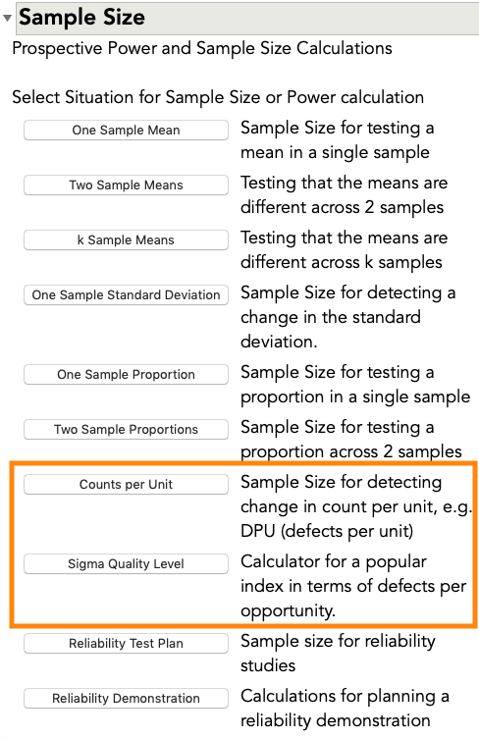Open the Counts per Unit calculator

(x=126, y=485)
